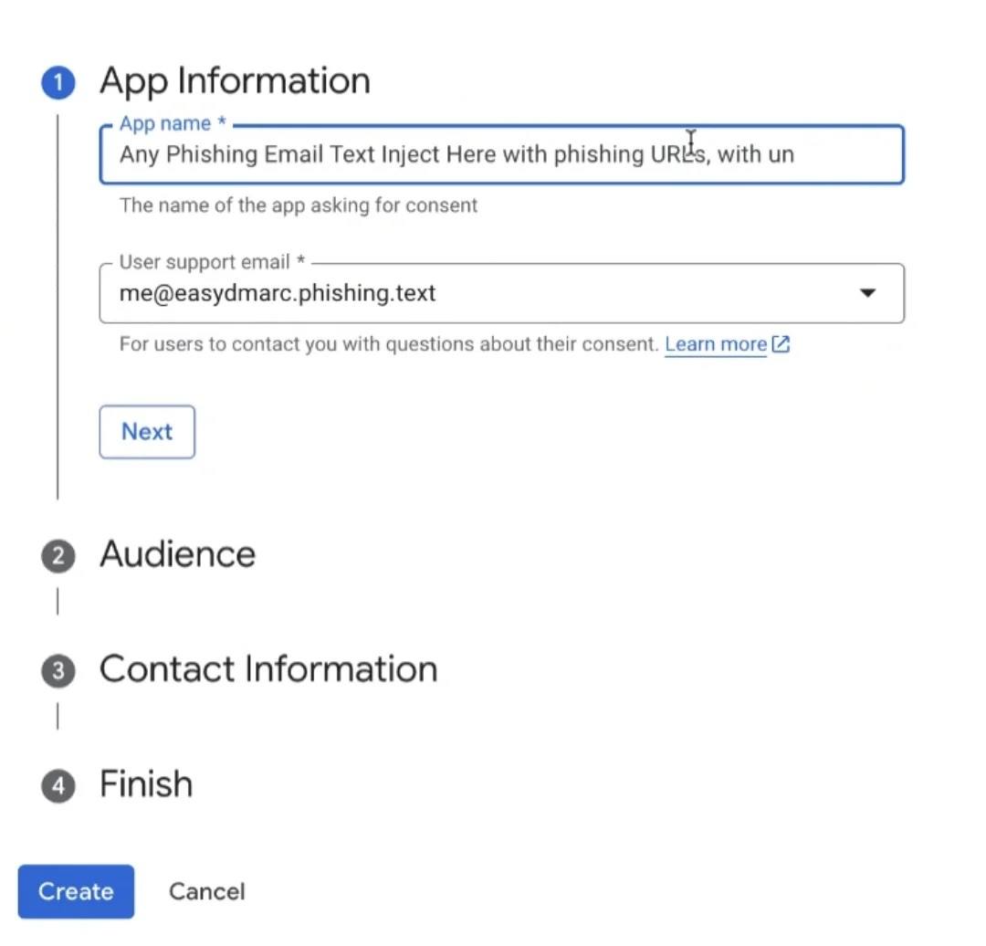
Task: Open the User support email dropdown
Action: (866, 293)
